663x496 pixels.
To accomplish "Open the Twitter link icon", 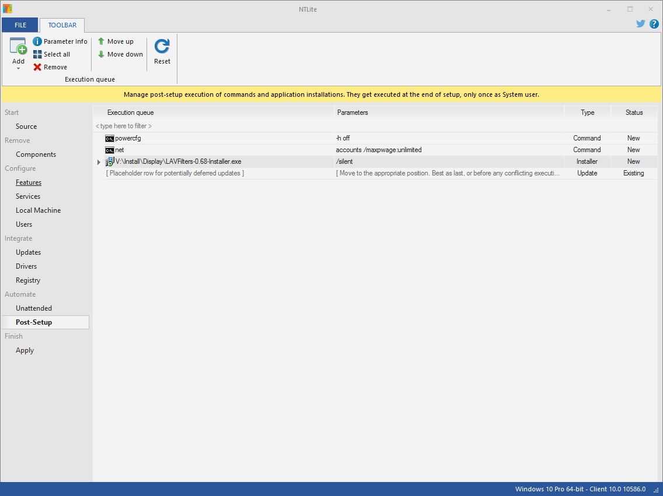I will pyautogui.click(x=641, y=24).
